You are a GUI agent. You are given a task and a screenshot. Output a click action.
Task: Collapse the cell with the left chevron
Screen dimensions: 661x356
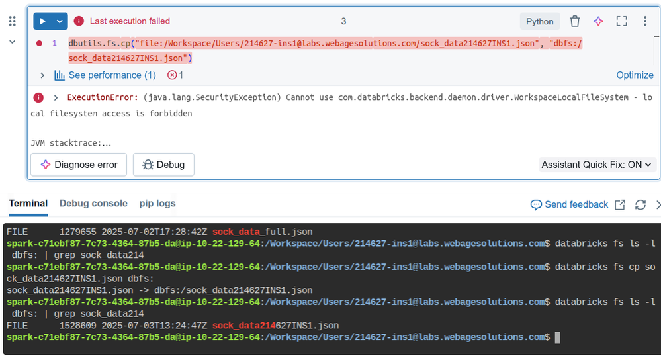(x=12, y=42)
